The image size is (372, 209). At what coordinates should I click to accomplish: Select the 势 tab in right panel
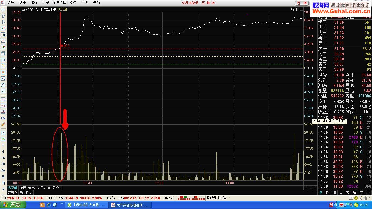click(348, 192)
